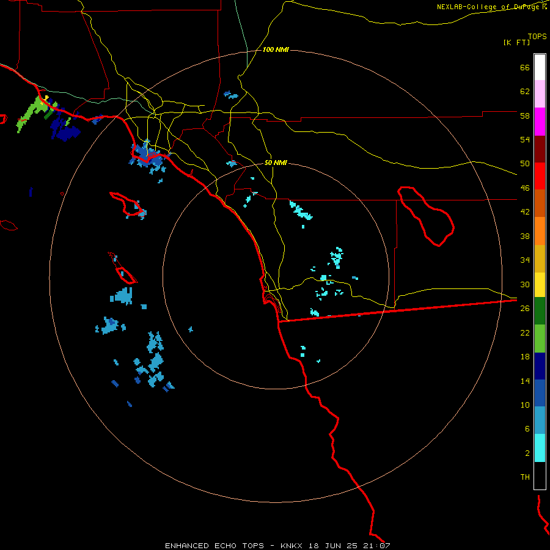Click the 42 value on the scale
This screenshot has width=550, height=550.
(525, 212)
